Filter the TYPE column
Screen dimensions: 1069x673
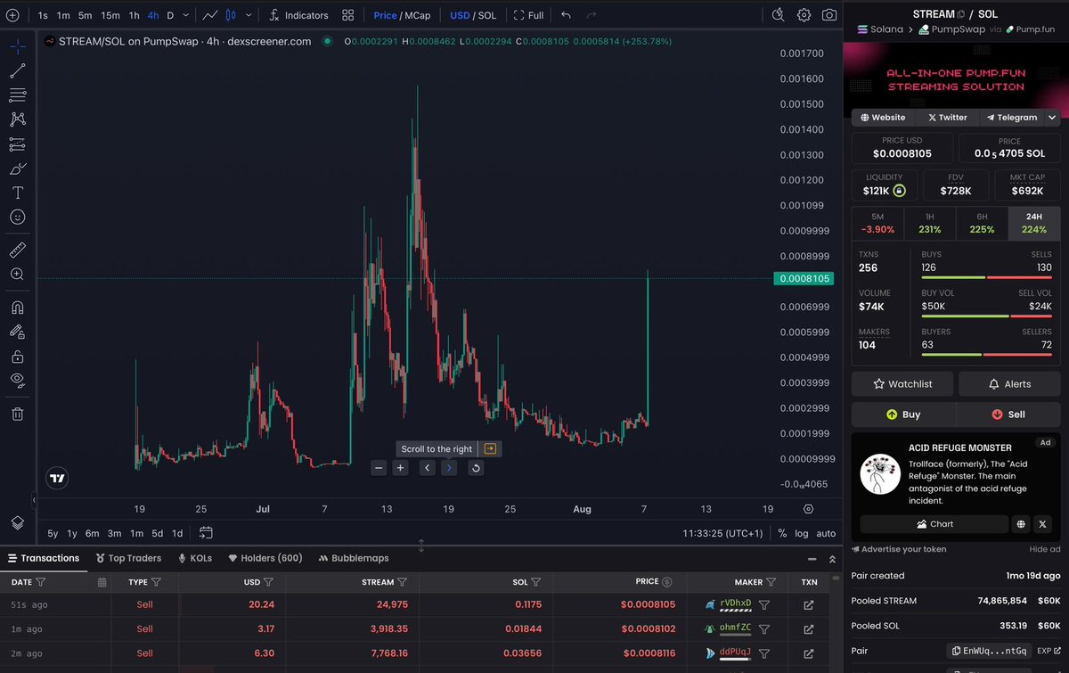tap(156, 582)
